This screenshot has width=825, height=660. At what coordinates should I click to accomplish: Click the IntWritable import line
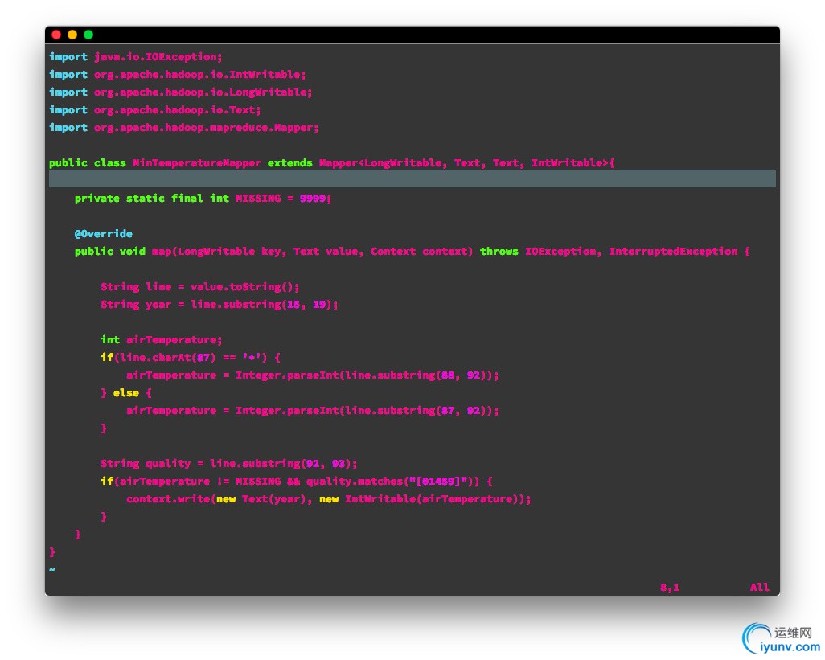178,75
